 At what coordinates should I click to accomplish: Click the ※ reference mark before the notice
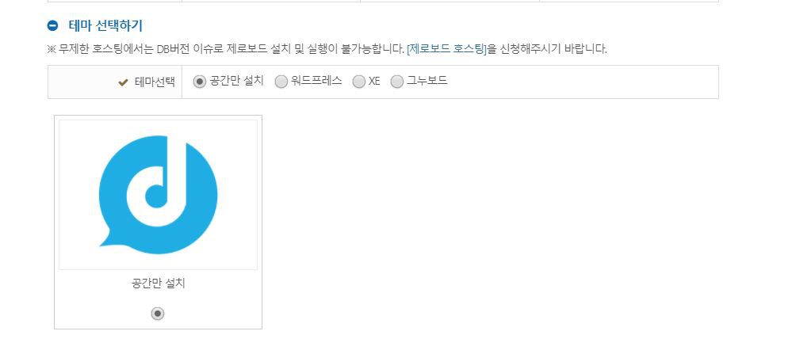point(52,50)
